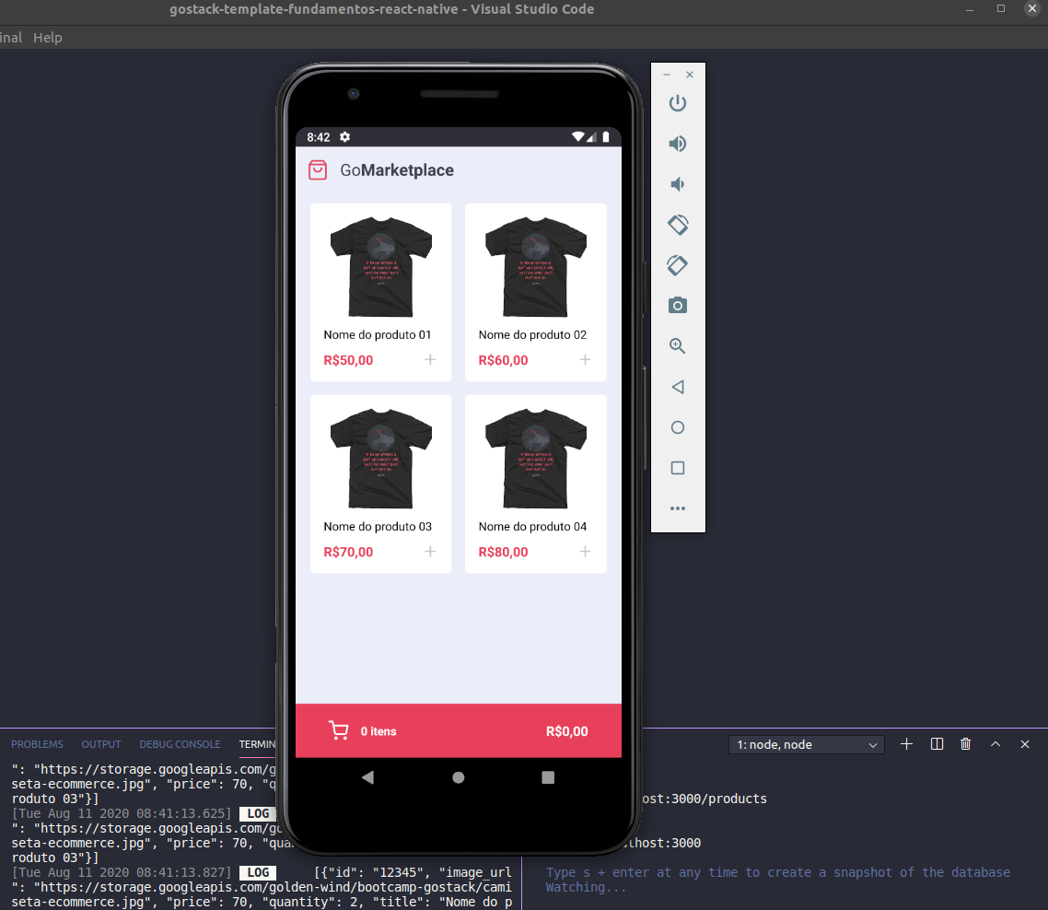Screen dimensions: 1048x910
Task: Click 'Nome do produto 04' title
Action: coord(532,527)
